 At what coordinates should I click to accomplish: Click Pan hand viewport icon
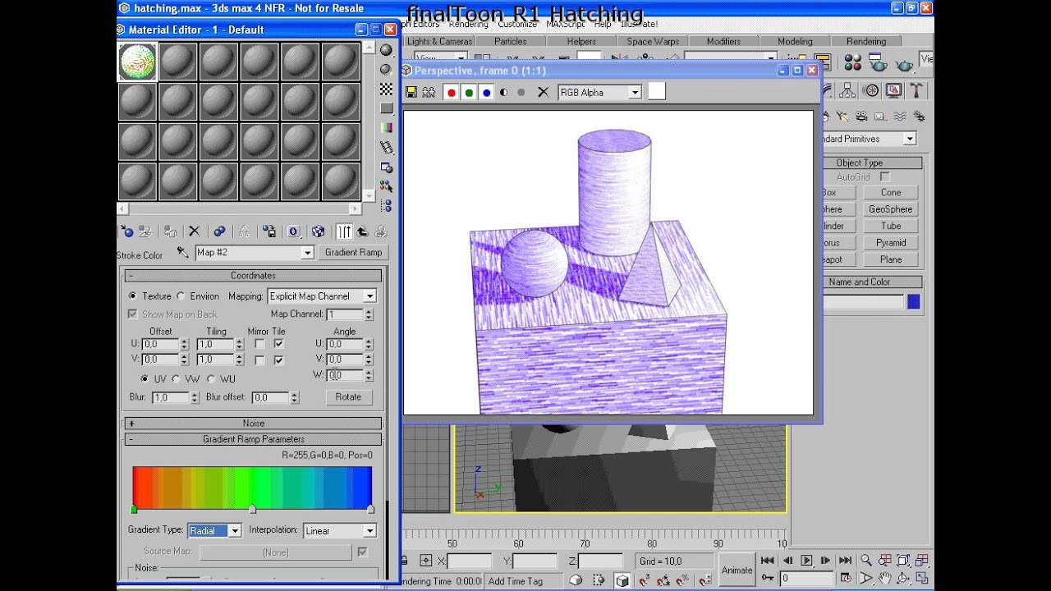(x=885, y=578)
